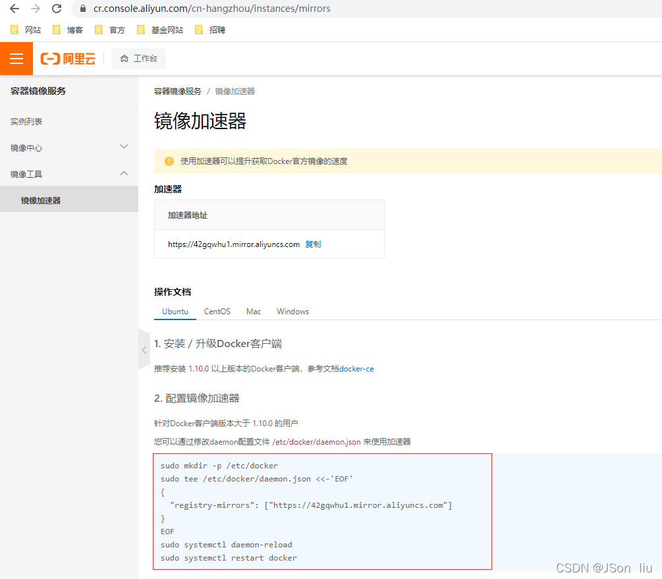Open the 博客 bookmark folder
The height and width of the screenshot is (579, 662).
68,30
